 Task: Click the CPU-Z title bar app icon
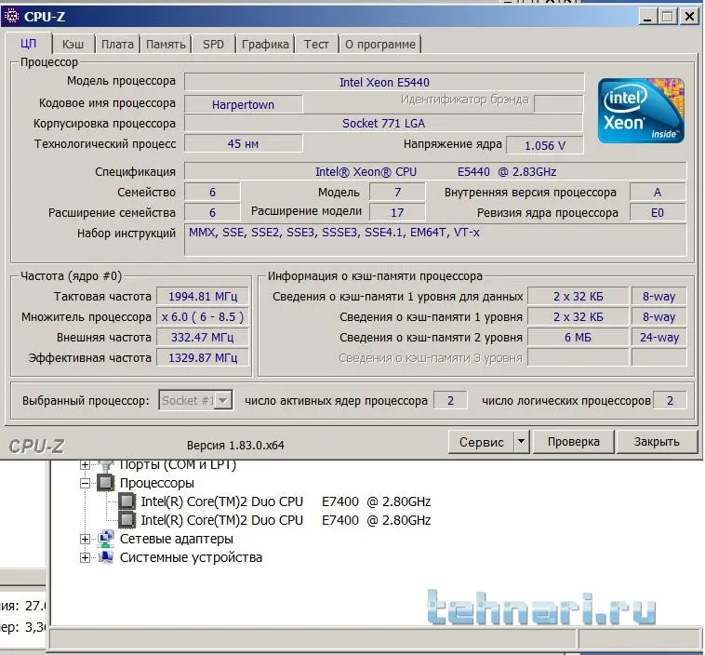pos(11,17)
